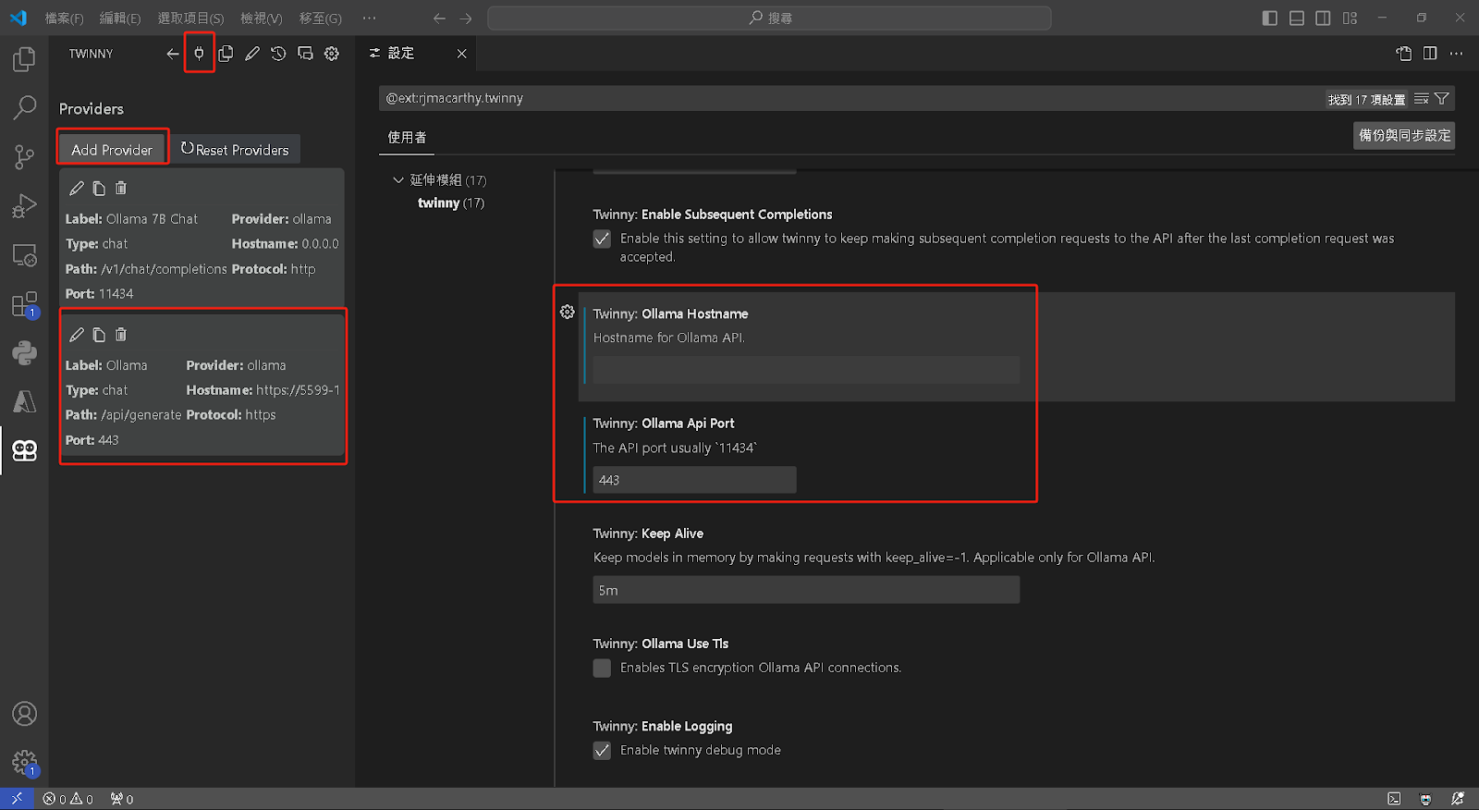Screen dimensions: 1479x810
Task: Open the Explorer view in activity bar
Action: tap(24, 59)
